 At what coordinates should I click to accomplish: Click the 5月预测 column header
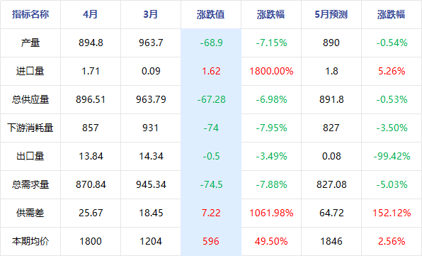click(x=331, y=14)
